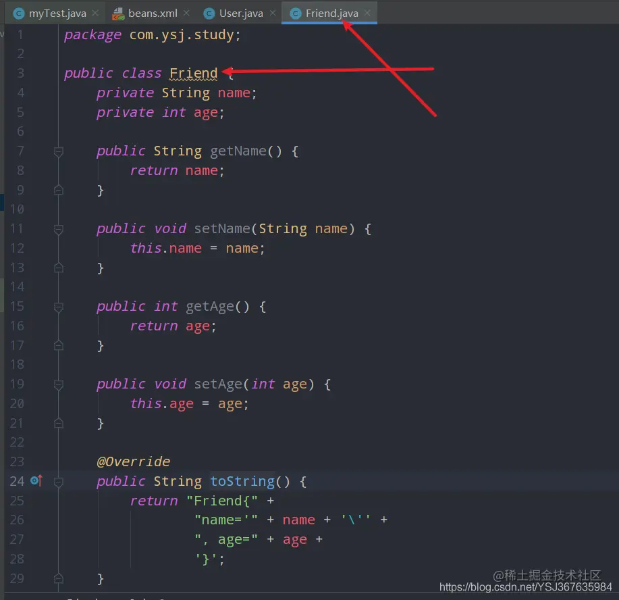The width and height of the screenshot is (619, 600).
Task: Close the Friend.java tab
Action: click(367, 13)
